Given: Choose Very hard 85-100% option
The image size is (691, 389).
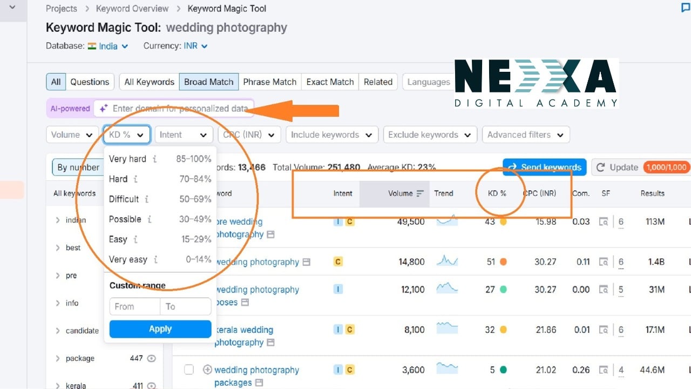Looking at the screenshot, I should 160,159.
